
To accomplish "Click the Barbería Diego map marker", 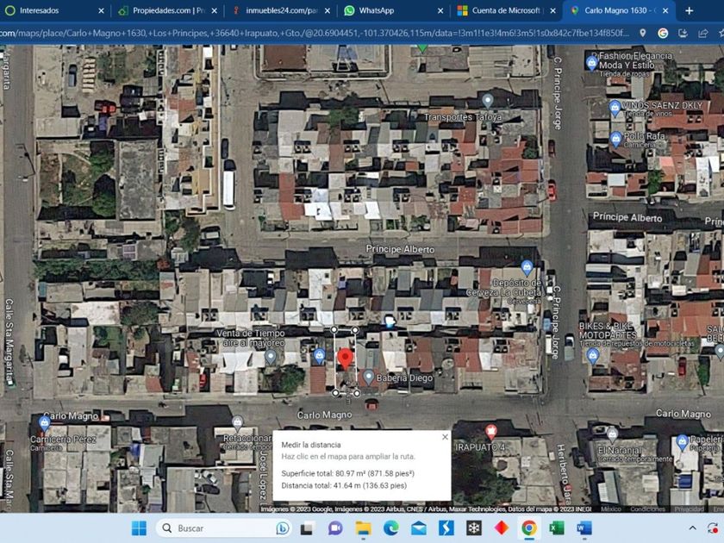I will (x=368, y=377).
